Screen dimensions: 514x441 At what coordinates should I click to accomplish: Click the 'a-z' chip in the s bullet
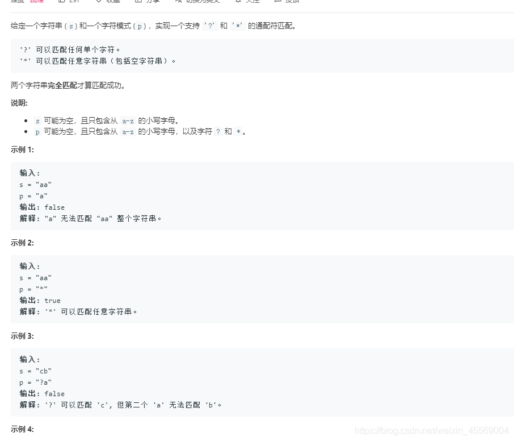128,121
